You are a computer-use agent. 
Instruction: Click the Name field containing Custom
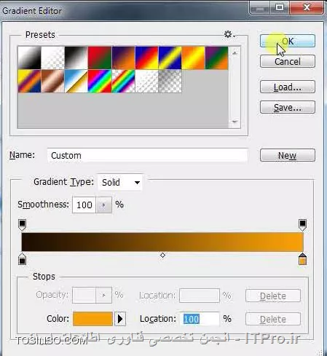coord(148,155)
